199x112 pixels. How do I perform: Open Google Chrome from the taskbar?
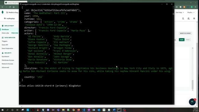point(73,110)
